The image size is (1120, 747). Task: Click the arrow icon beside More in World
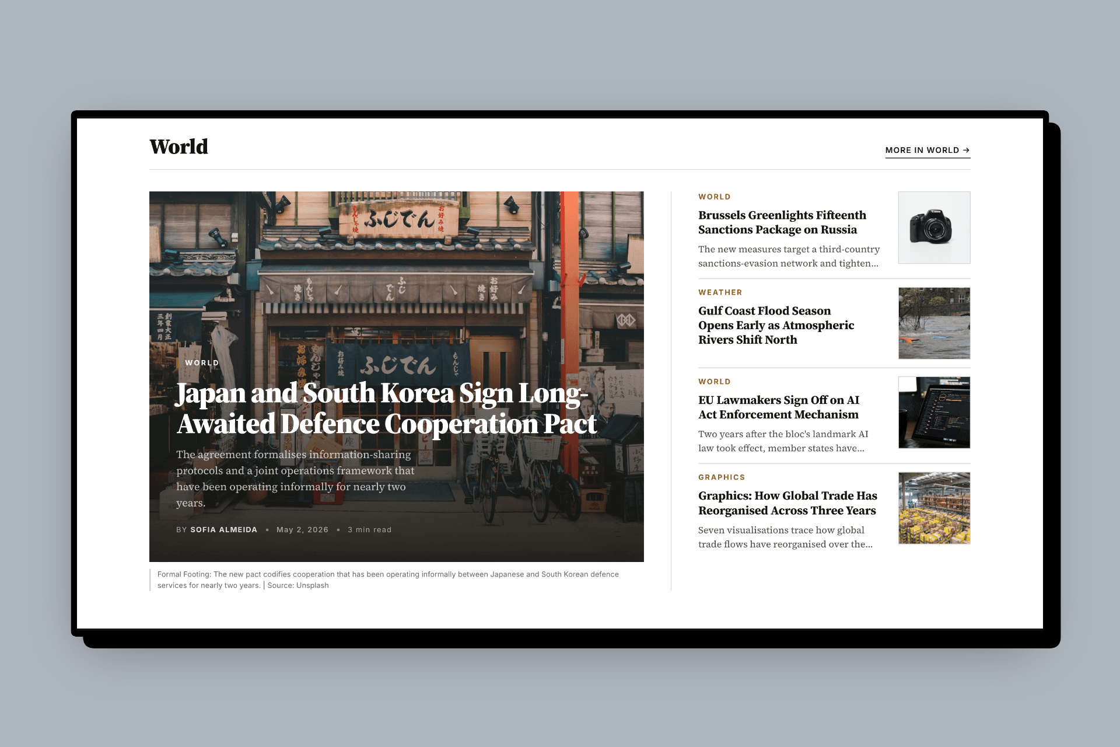coord(966,150)
